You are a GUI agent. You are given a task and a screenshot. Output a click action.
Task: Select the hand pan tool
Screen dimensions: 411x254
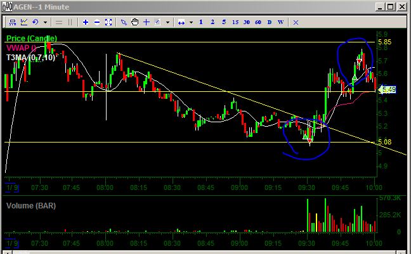pos(135,22)
